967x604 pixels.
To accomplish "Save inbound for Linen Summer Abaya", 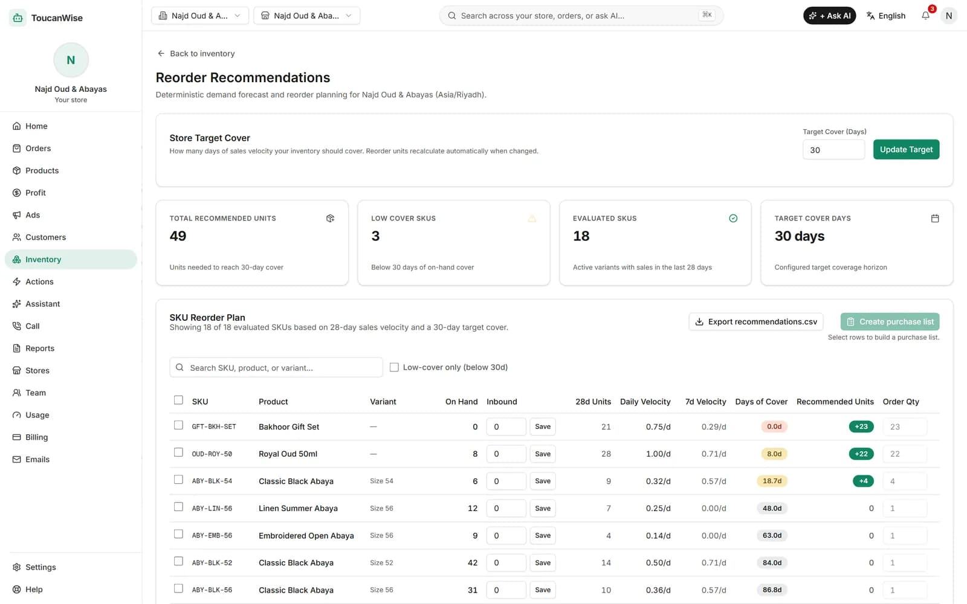I will (x=543, y=508).
